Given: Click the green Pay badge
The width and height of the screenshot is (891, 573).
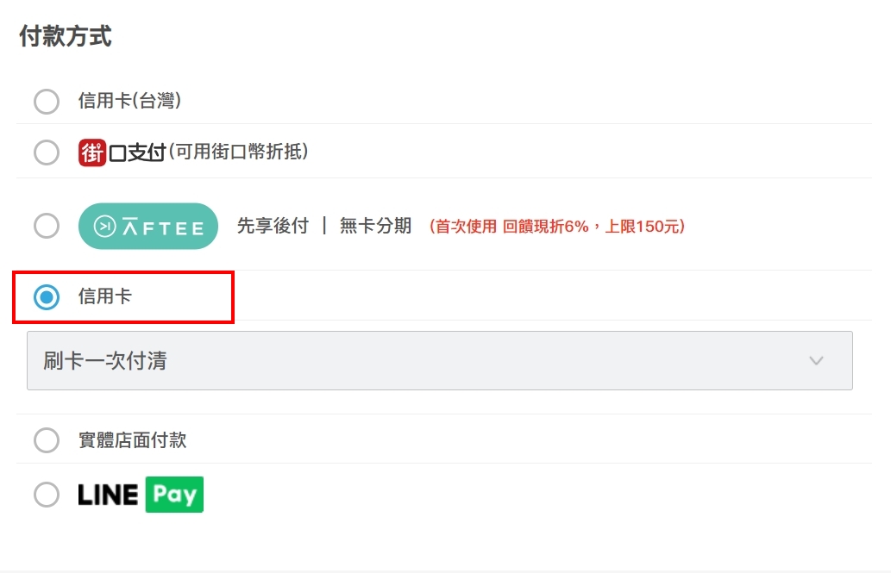Looking at the screenshot, I should pyautogui.click(x=174, y=495).
